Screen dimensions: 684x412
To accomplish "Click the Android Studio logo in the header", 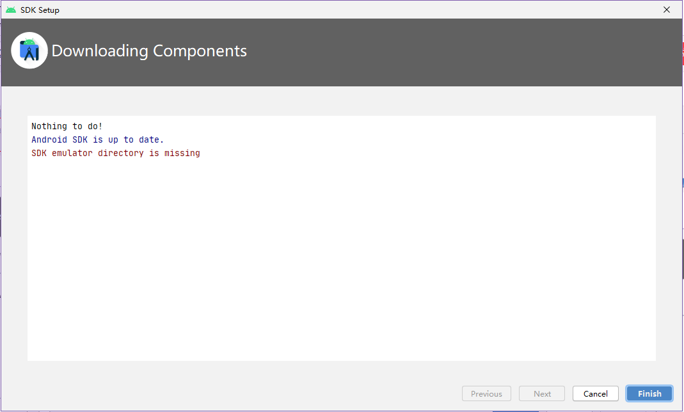I will coord(29,50).
